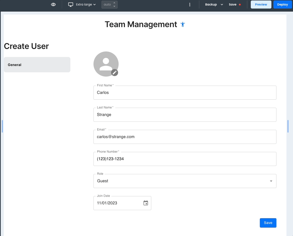Click the First Name input field
The image size is (293, 236).
tap(185, 93)
